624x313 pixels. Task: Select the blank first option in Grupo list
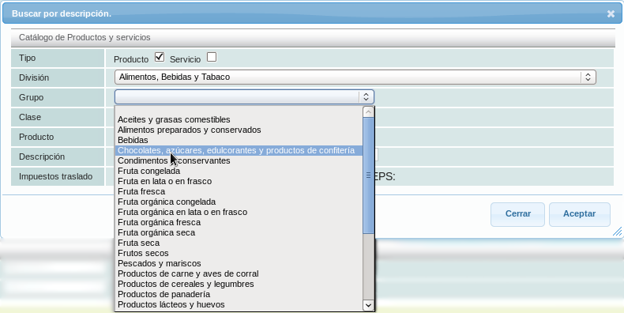coord(239,110)
